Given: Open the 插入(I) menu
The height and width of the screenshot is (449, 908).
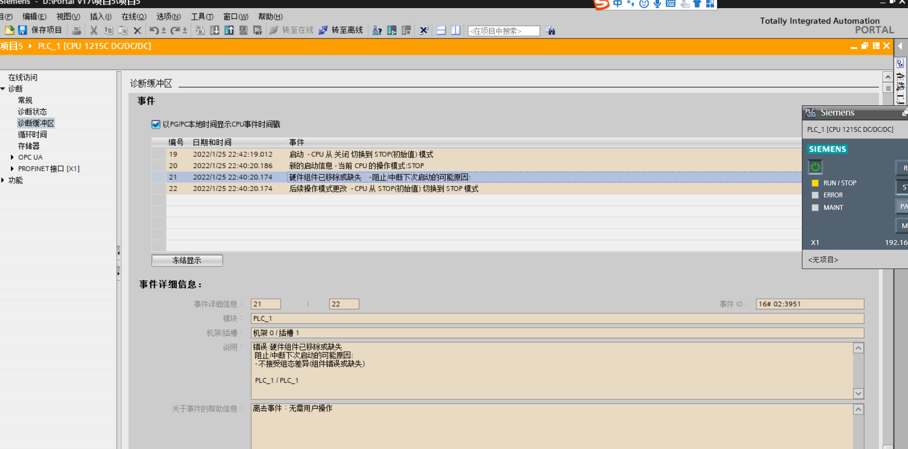Looking at the screenshot, I should pyautogui.click(x=101, y=17).
